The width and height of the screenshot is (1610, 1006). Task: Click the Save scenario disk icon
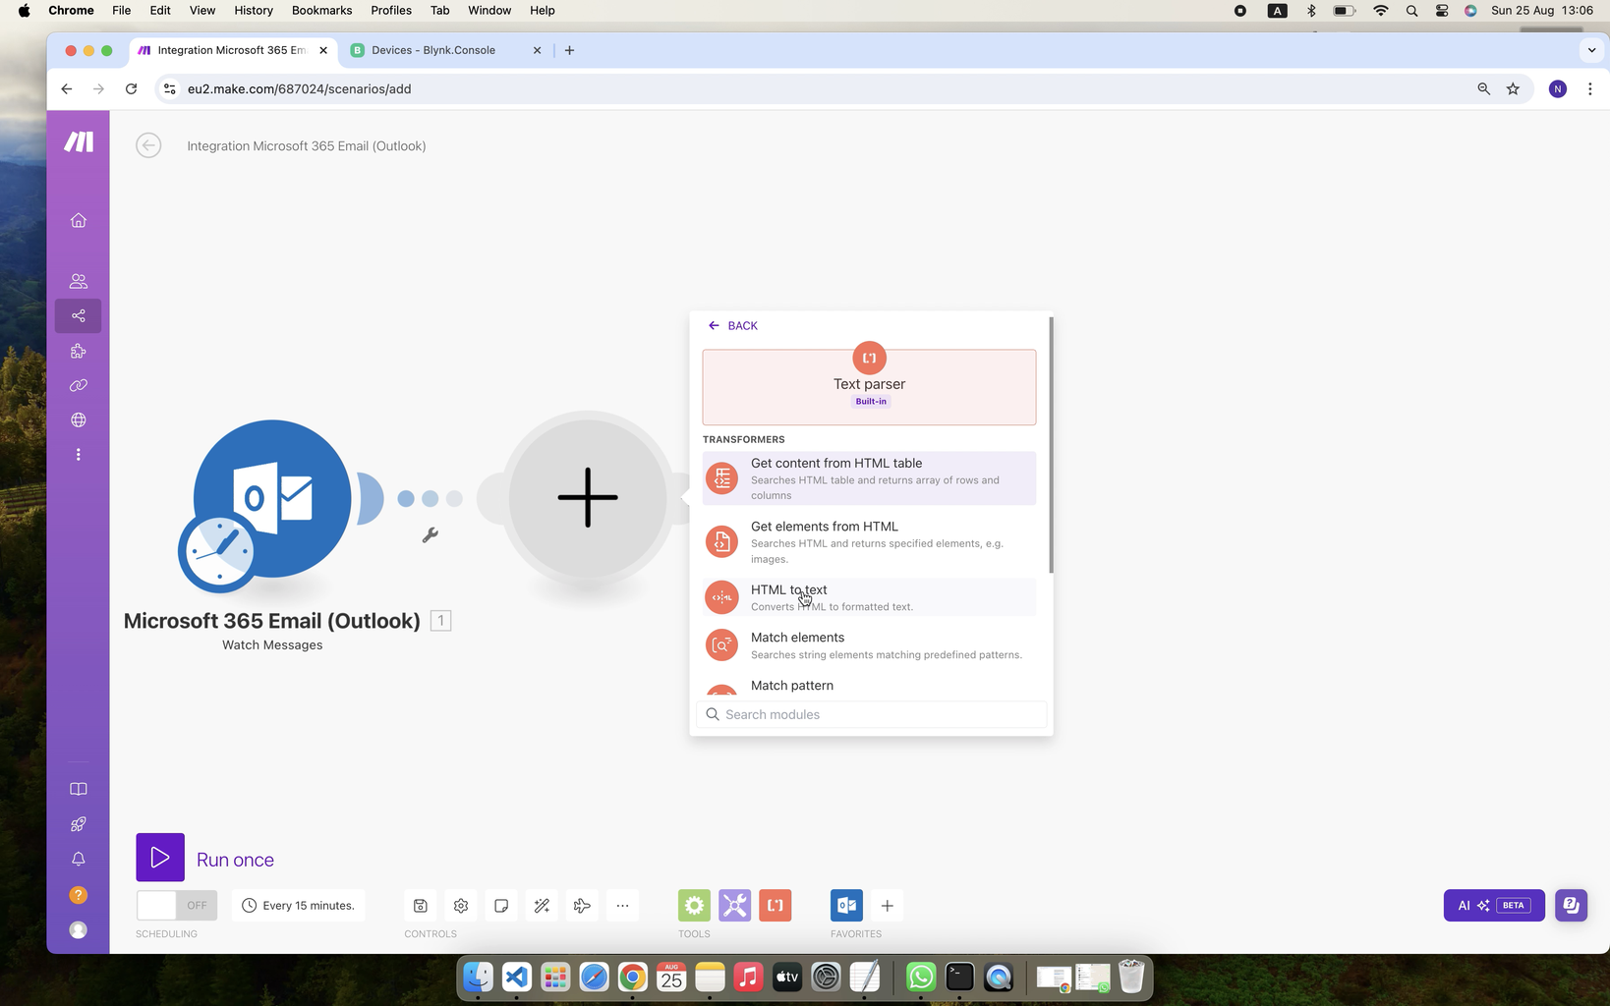pos(420,906)
